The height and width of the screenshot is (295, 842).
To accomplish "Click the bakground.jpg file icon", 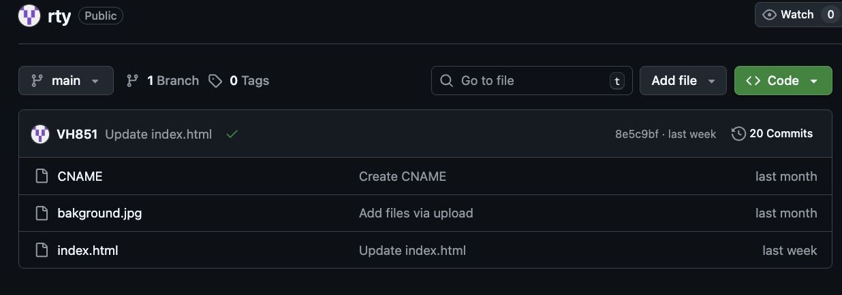I will point(42,213).
